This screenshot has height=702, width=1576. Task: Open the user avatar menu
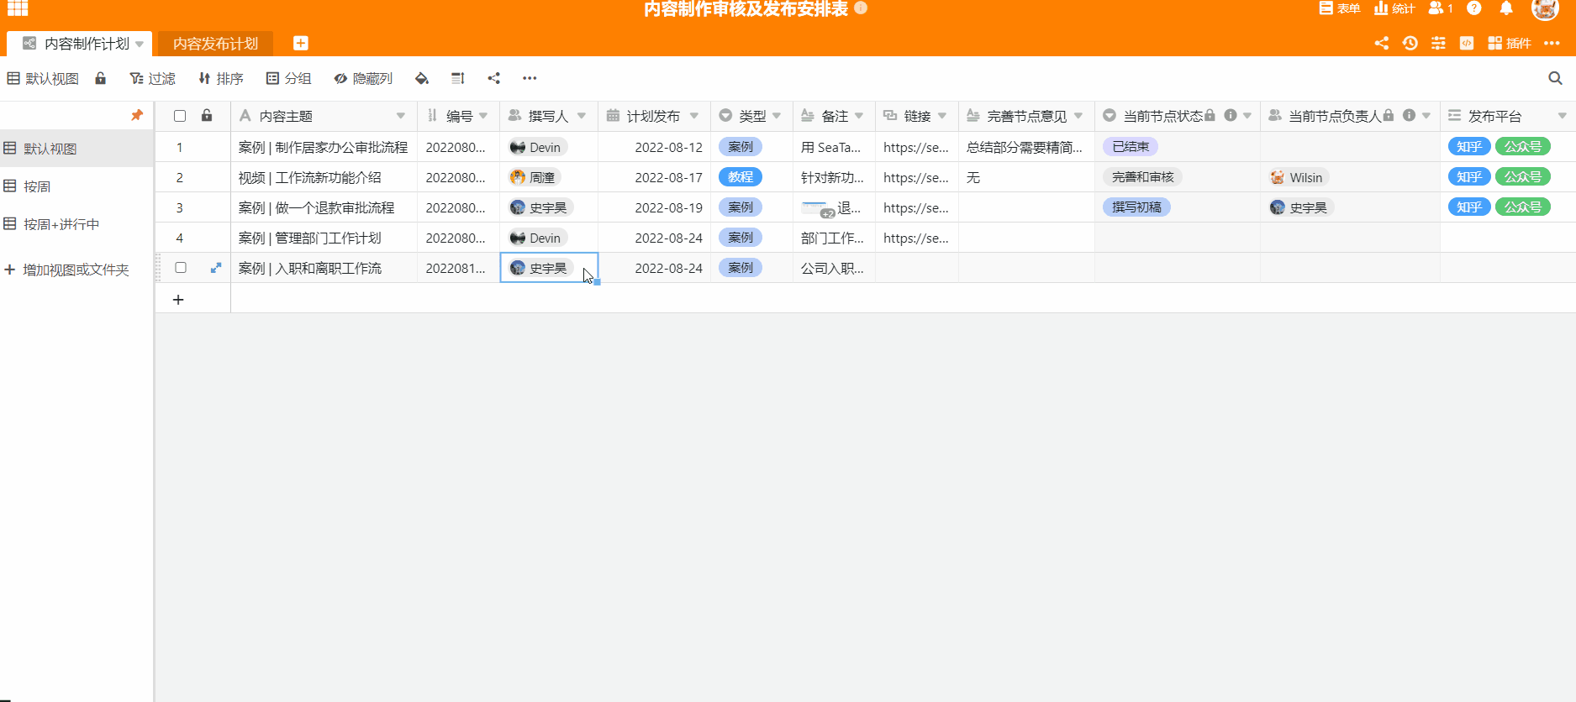coord(1545,9)
